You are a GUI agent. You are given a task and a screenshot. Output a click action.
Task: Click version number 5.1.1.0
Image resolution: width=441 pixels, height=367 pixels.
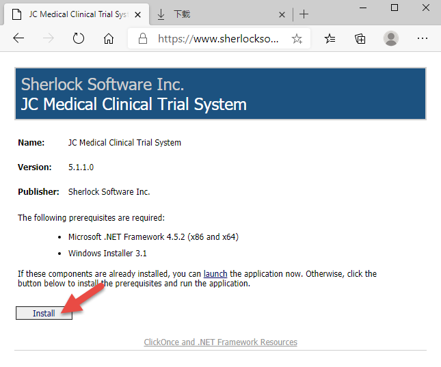(81, 167)
